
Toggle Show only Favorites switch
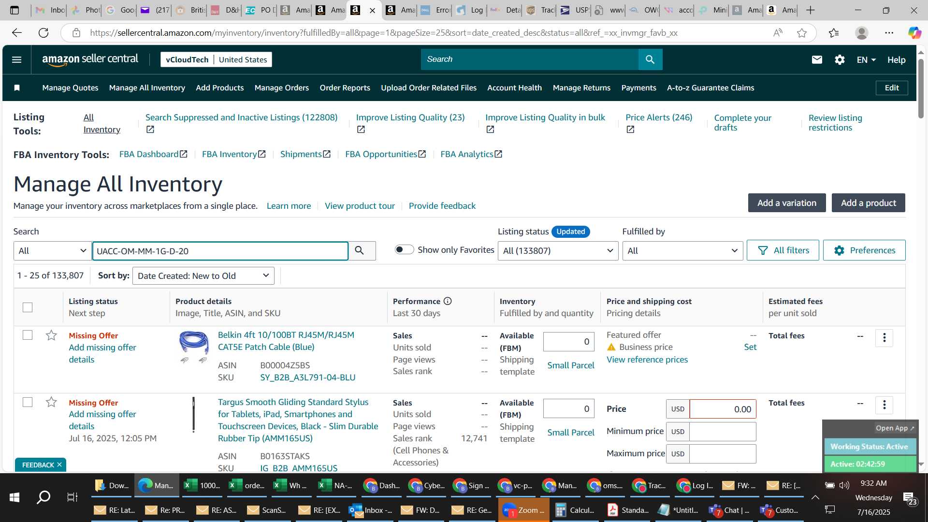coord(404,249)
